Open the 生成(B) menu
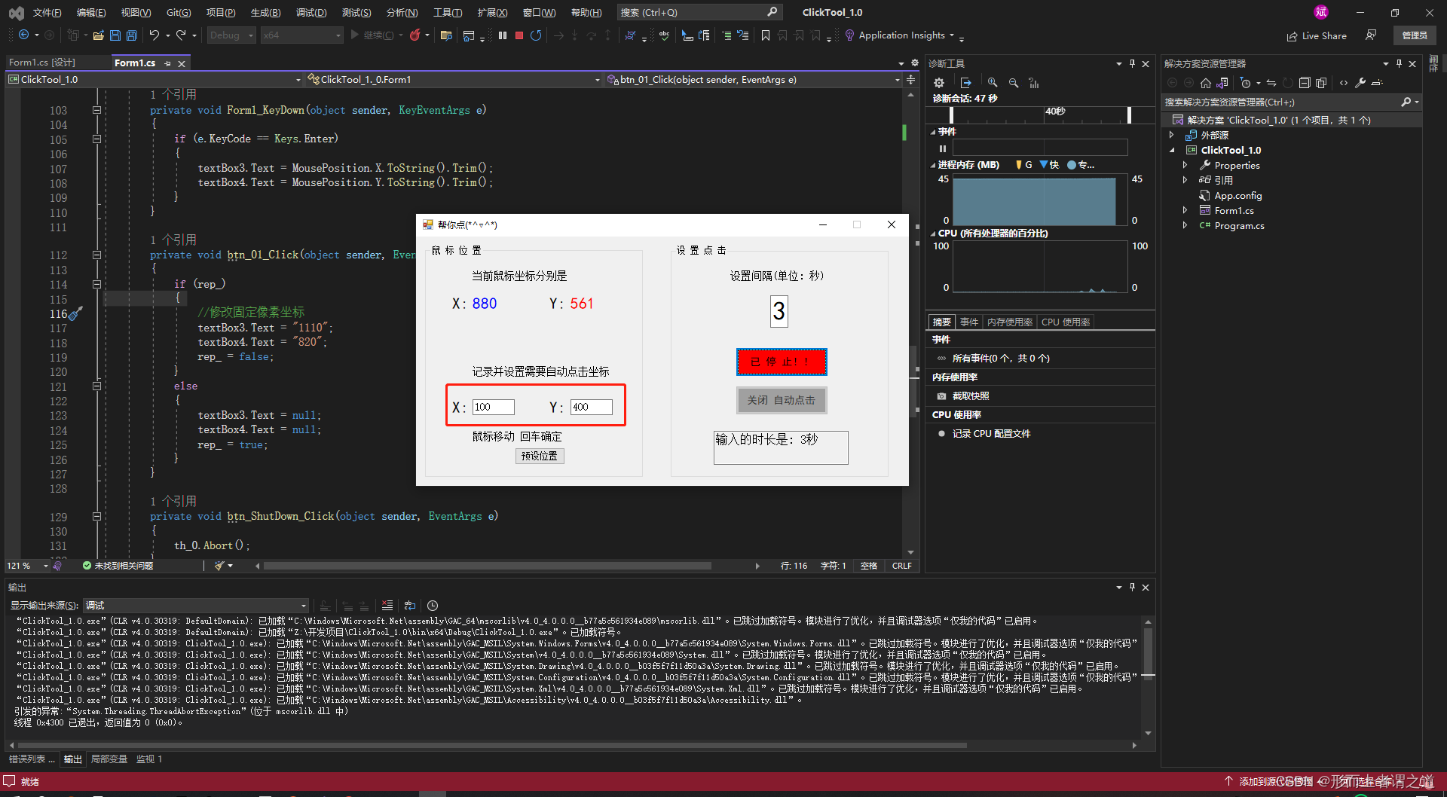Screen dimensions: 1447x797 (265, 13)
